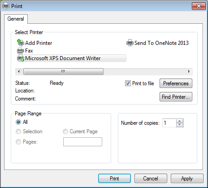
Task: Click the printer list right scroll arrow
Action: (x=189, y=71)
